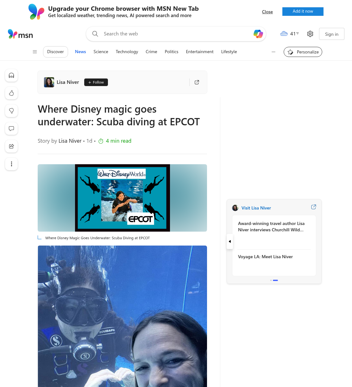Click the MSN butterfly logo in upgrade banner
Screen dimensions: 352x387
tap(36, 12)
